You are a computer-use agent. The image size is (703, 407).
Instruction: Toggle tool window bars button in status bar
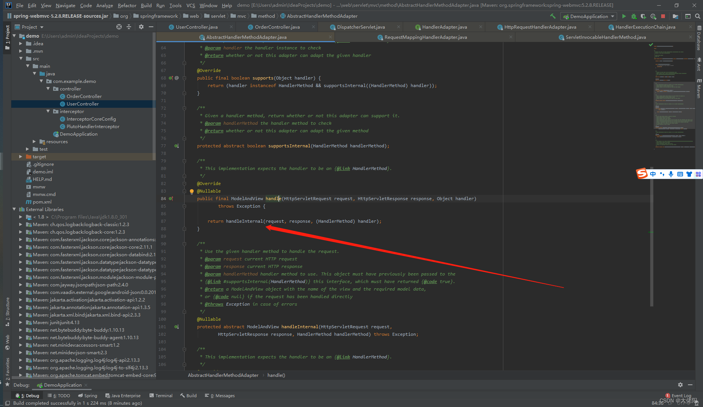[x=8, y=403]
